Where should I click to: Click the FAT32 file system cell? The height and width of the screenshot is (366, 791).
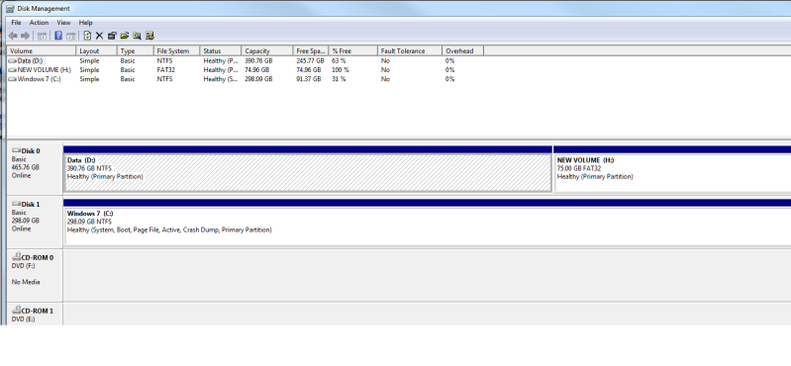tap(166, 70)
